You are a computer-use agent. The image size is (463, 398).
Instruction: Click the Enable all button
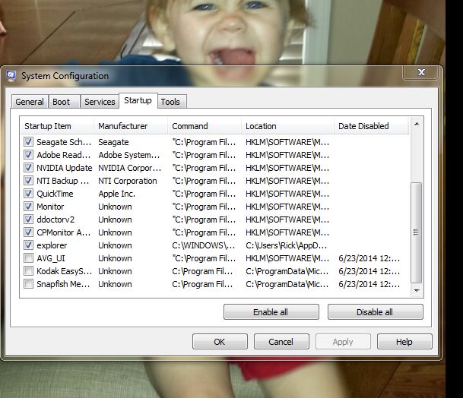[271, 312]
